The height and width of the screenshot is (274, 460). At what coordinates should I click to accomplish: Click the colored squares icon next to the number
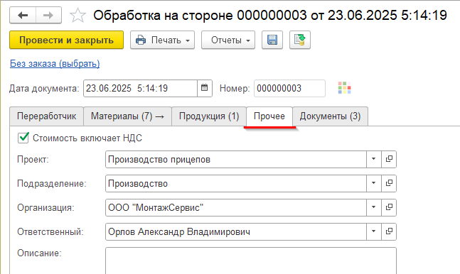point(344,88)
